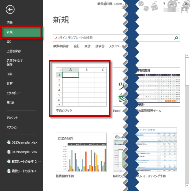190x191 pixels.
Task: Open recent file 複数シートの操作-2
Action: 26,161
